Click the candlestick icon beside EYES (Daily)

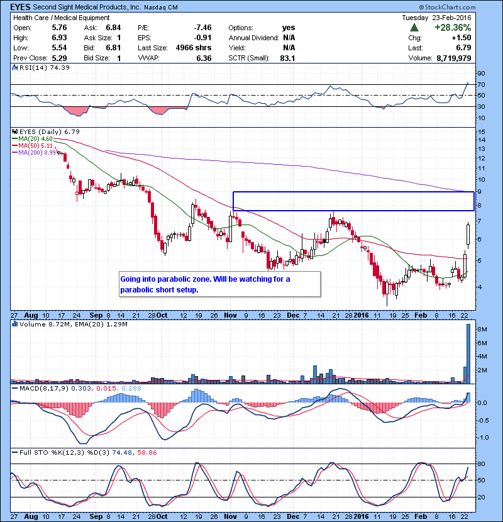click(x=14, y=132)
